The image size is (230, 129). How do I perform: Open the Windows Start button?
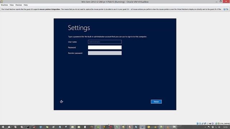[x=3, y=127]
